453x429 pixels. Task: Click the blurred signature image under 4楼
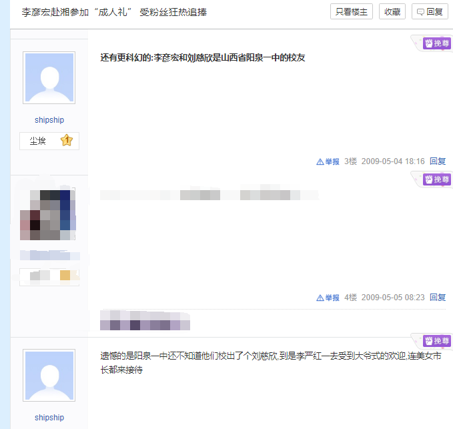145,320
